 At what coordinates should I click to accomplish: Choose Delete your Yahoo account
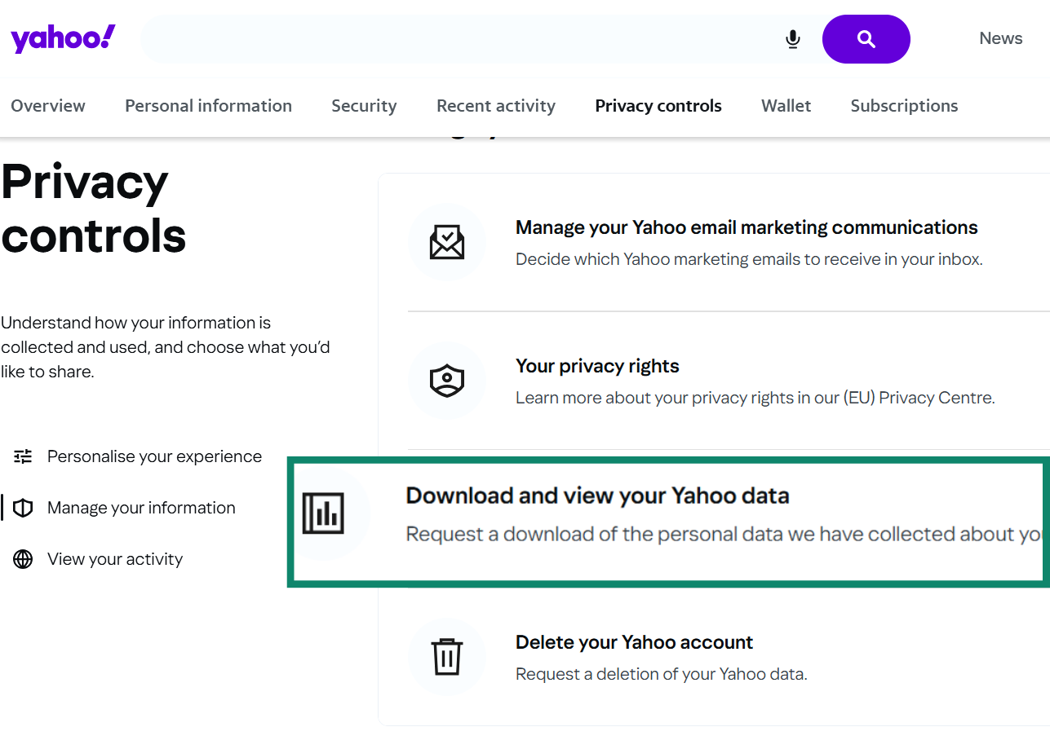tap(634, 642)
